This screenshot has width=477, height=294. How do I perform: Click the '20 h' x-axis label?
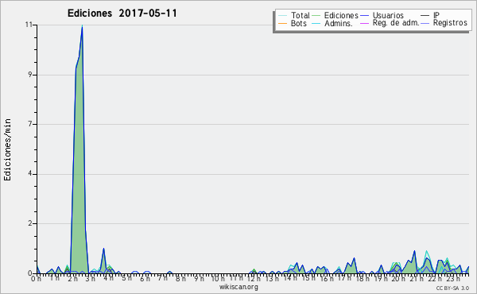[x=397, y=278]
